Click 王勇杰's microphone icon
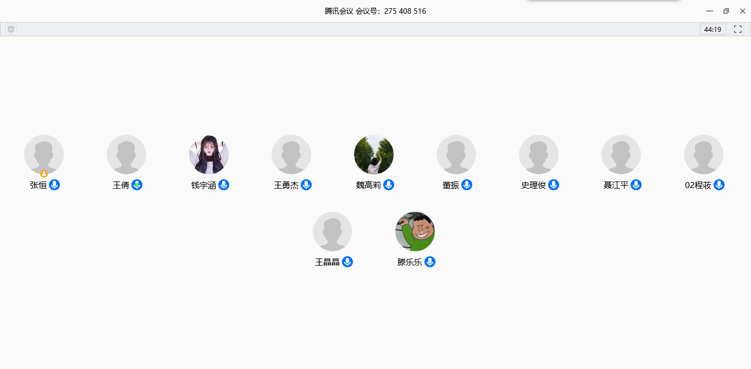The image size is (751, 369). [x=306, y=185]
